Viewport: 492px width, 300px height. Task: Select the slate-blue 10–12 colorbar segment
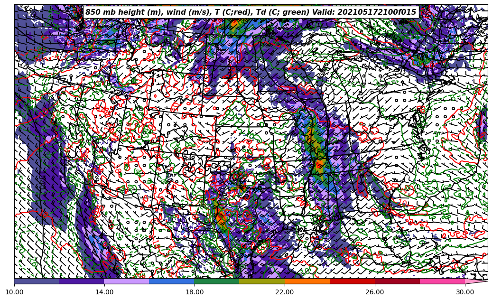click(37, 281)
